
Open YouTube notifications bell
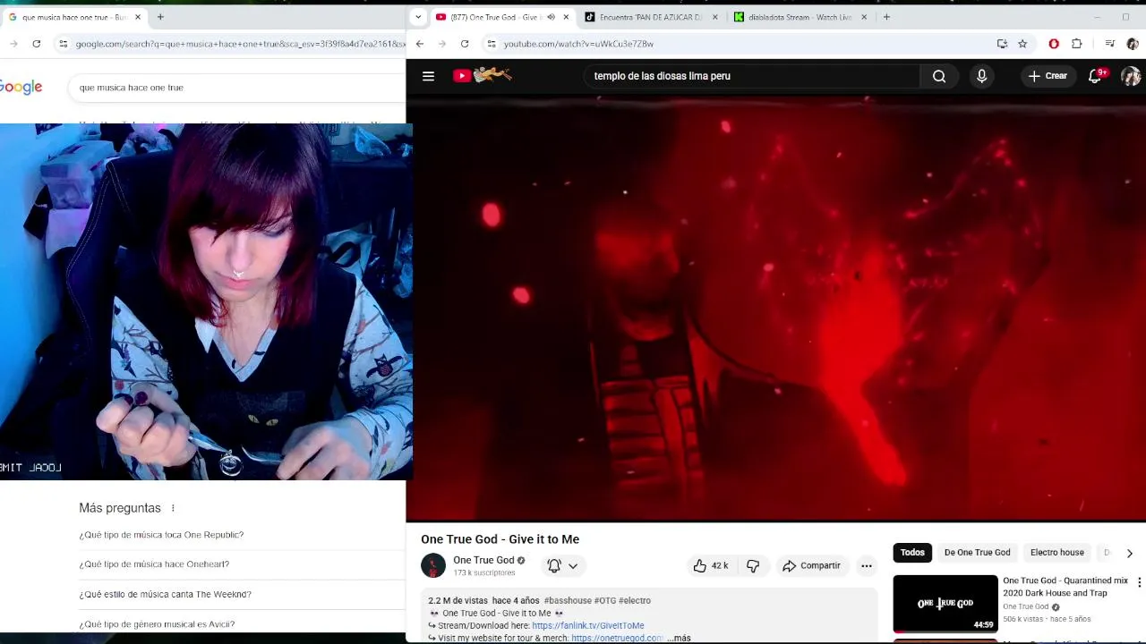(x=1095, y=76)
